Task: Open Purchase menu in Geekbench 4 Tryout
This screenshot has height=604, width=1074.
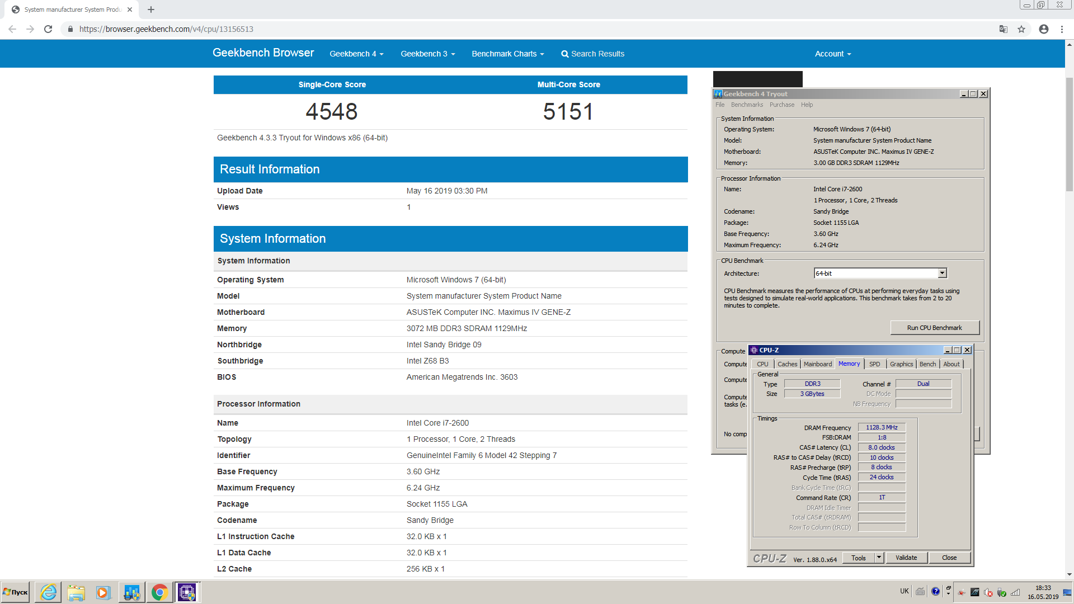Action: coord(781,105)
